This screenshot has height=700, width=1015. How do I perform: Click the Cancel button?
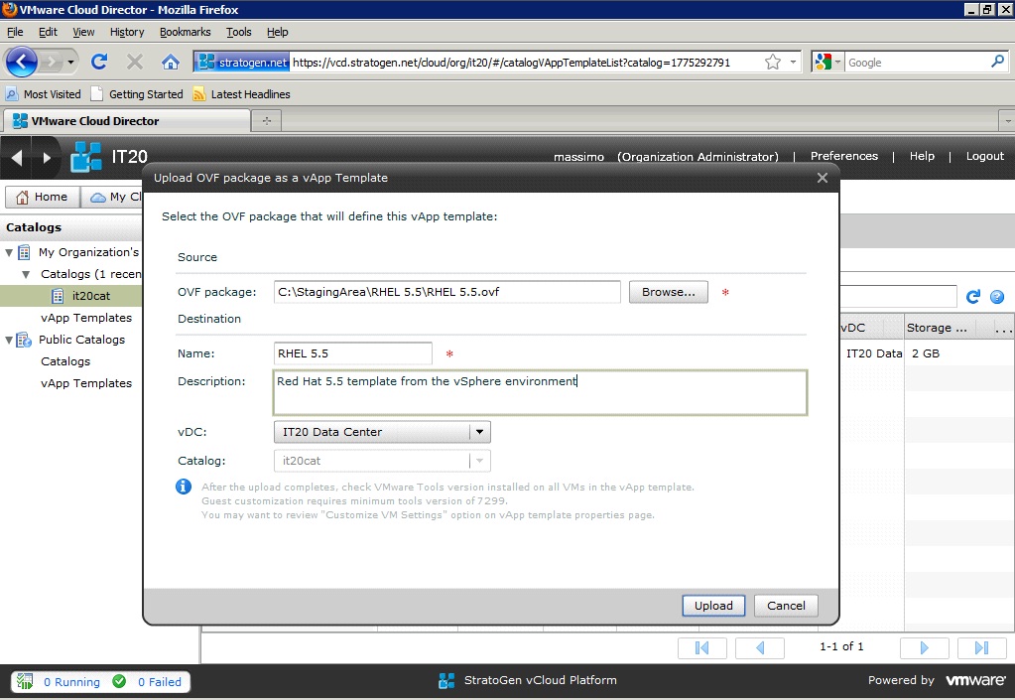pos(786,606)
